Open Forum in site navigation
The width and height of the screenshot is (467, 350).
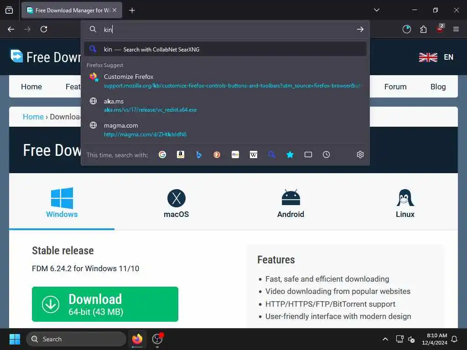395,87
